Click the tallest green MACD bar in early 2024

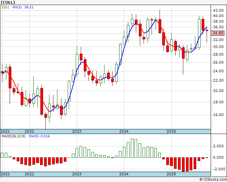click(132, 148)
